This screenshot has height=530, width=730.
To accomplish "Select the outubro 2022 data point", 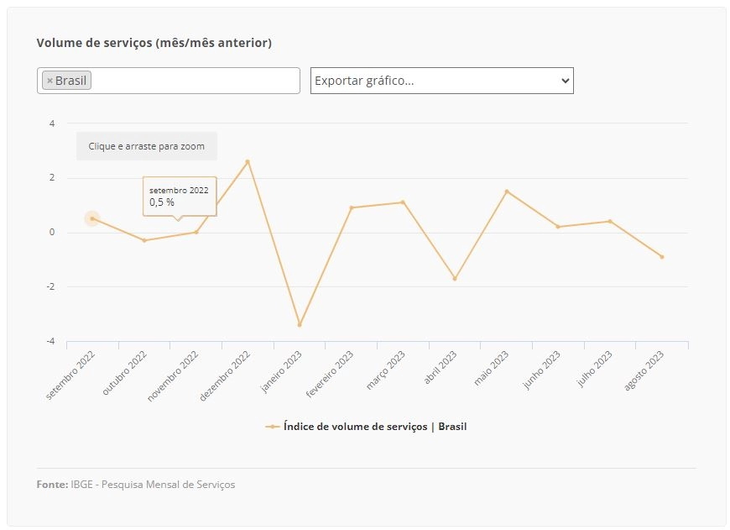I will [144, 240].
